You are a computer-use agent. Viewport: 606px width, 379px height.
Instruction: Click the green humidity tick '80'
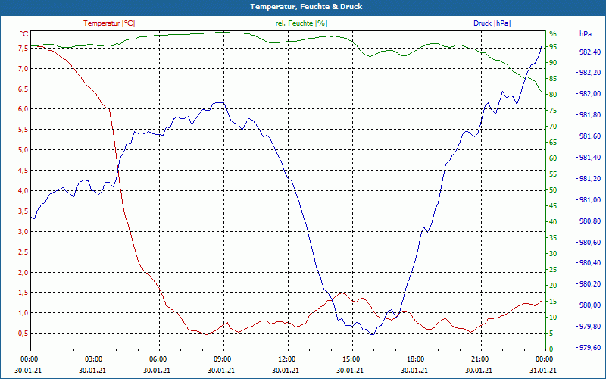553,94
